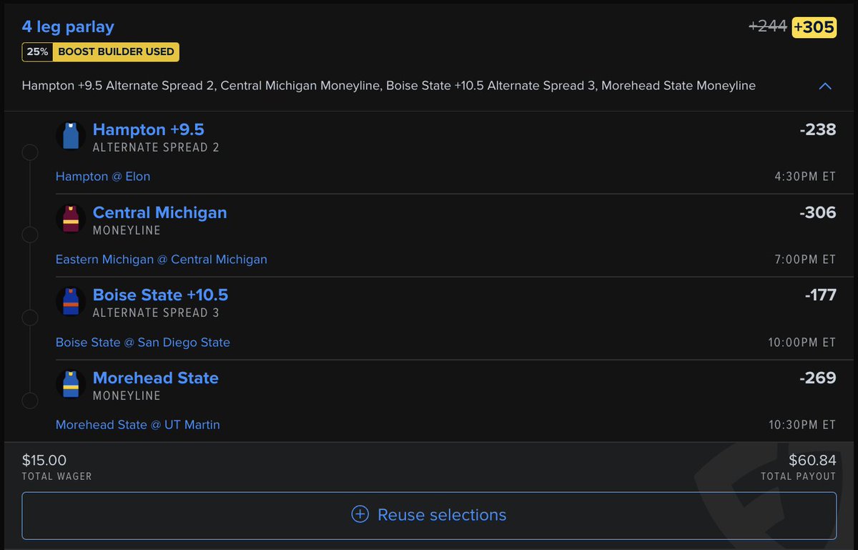Click the Hampton leg status circle
This screenshot has width=858, height=550.
point(30,152)
